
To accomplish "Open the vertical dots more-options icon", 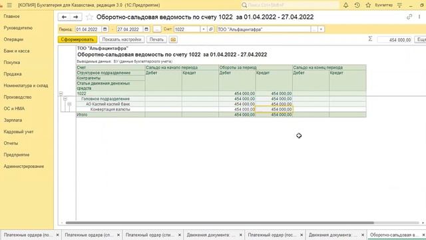I will click(x=419, y=17).
